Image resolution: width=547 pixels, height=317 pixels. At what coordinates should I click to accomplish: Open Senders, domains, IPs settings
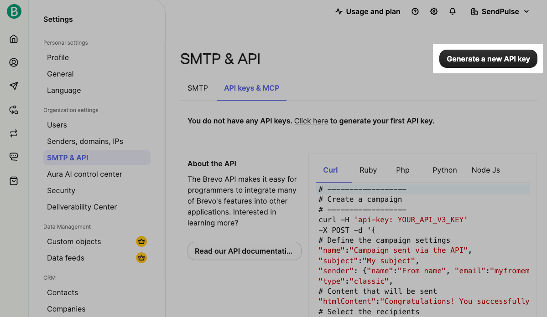85,141
